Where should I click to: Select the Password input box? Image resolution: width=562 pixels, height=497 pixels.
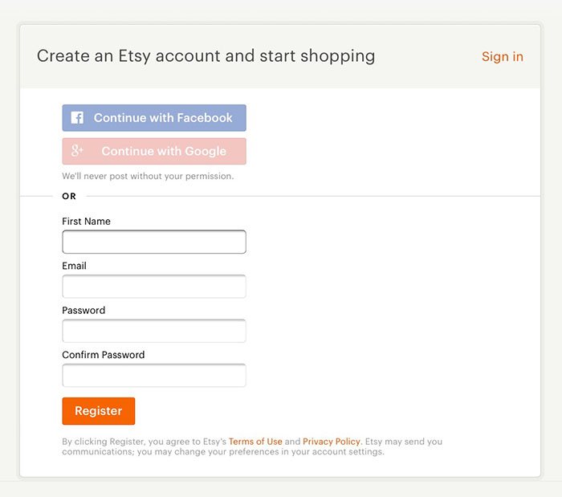[x=154, y=331]
